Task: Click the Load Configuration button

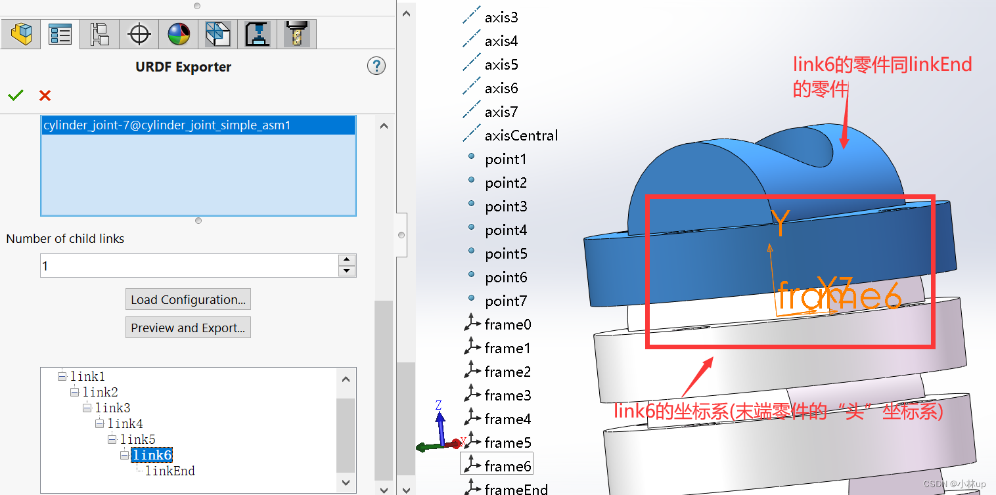Action: pos(188,299)
